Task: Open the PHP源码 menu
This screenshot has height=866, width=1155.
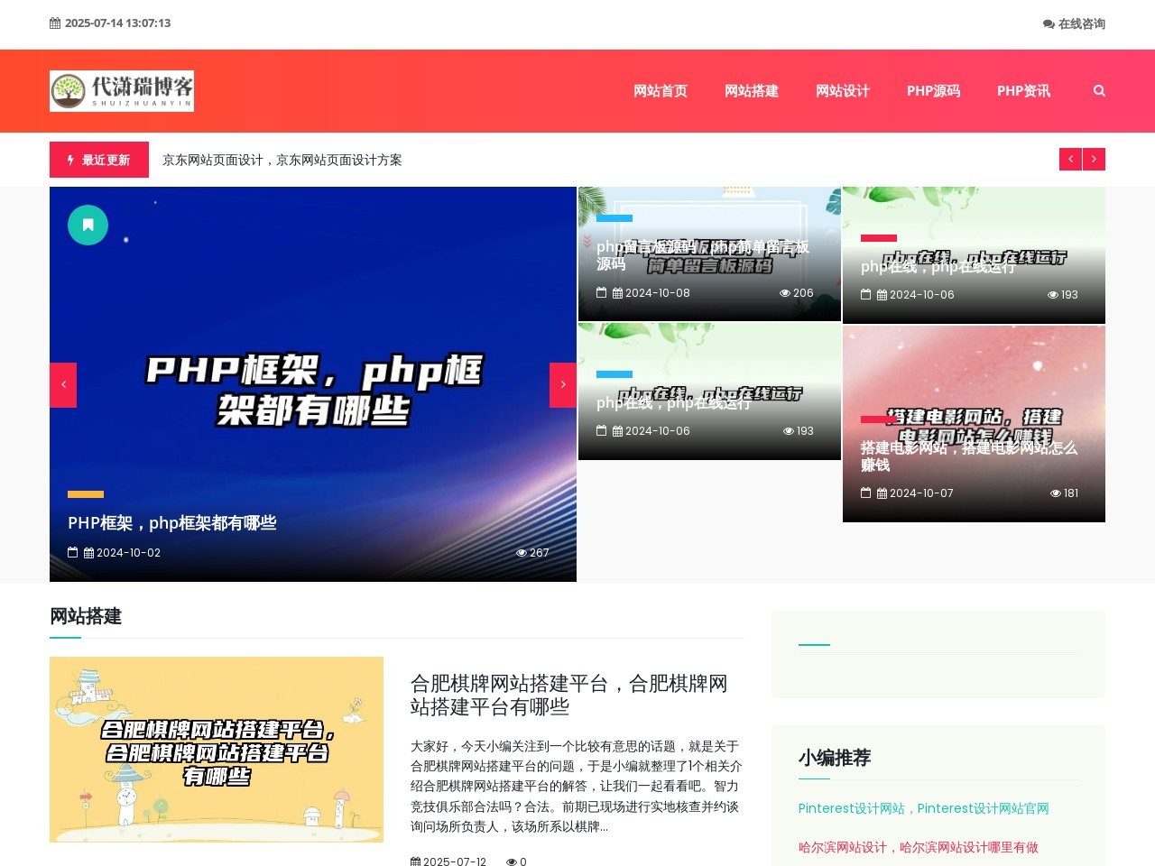Action: coord(935,90)
